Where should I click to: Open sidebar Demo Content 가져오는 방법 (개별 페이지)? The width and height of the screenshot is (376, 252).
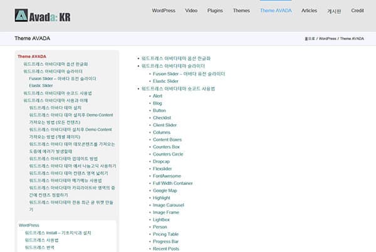70,133
